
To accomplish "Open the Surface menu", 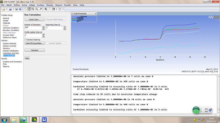I will click(40, 5).
